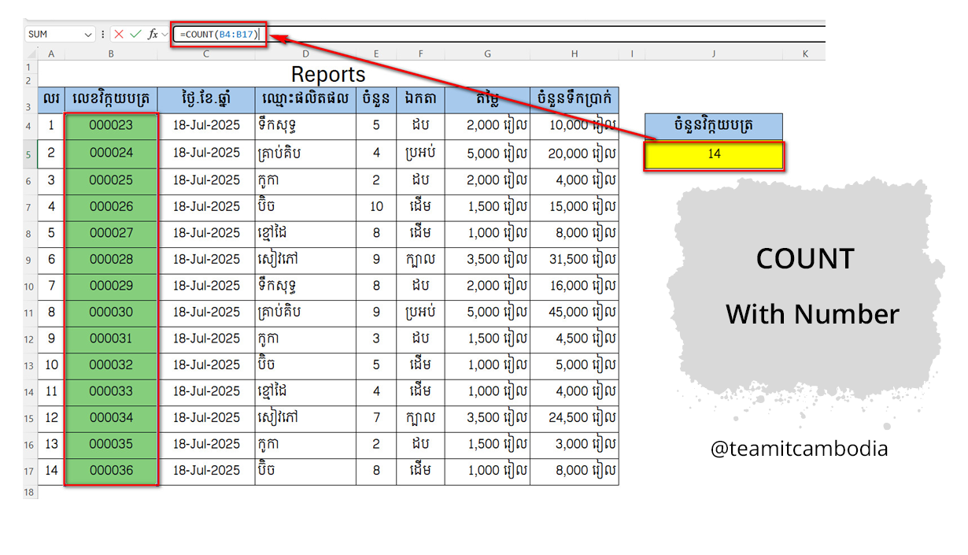Select green invoice cell 000023
This screenshot has width=968, height=555.
[111, 125]
